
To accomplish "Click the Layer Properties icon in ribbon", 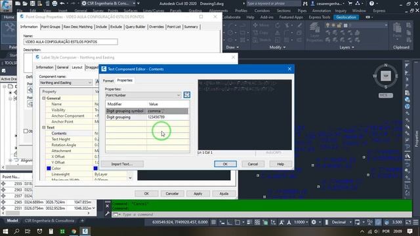I will (314, 32).
